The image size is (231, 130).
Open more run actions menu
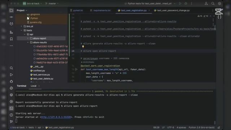point(192,3)
